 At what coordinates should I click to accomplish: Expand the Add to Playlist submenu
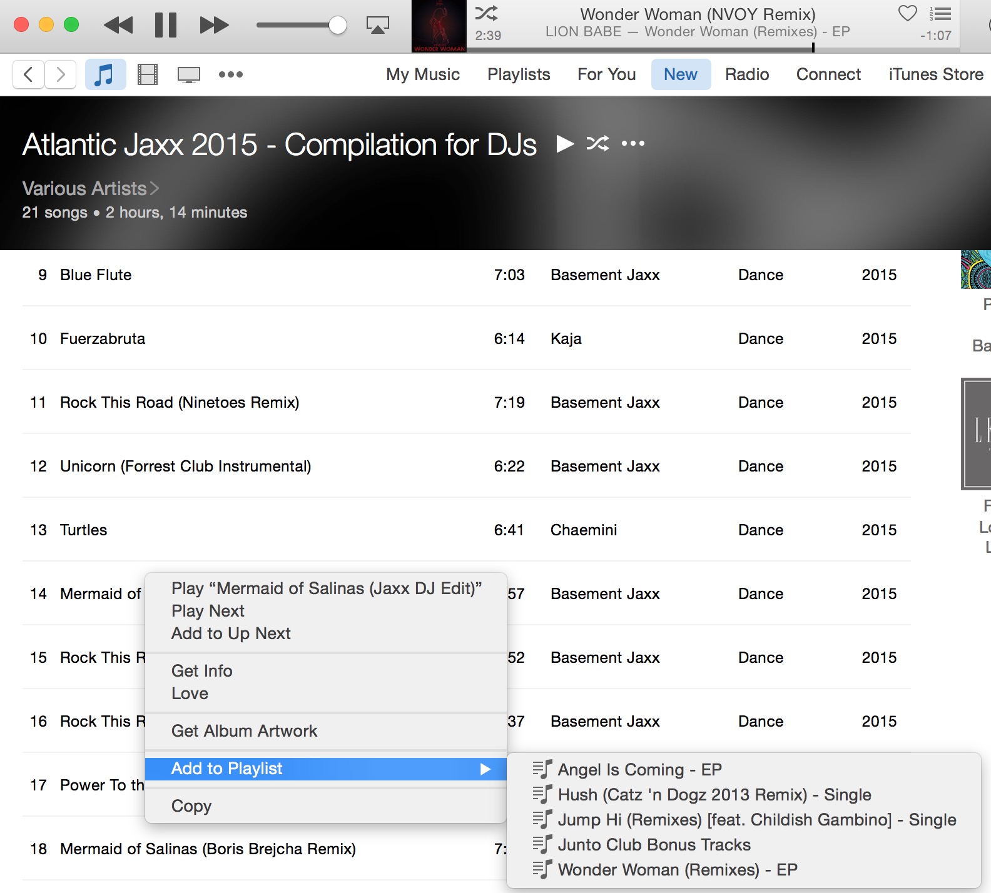(326, 769)
